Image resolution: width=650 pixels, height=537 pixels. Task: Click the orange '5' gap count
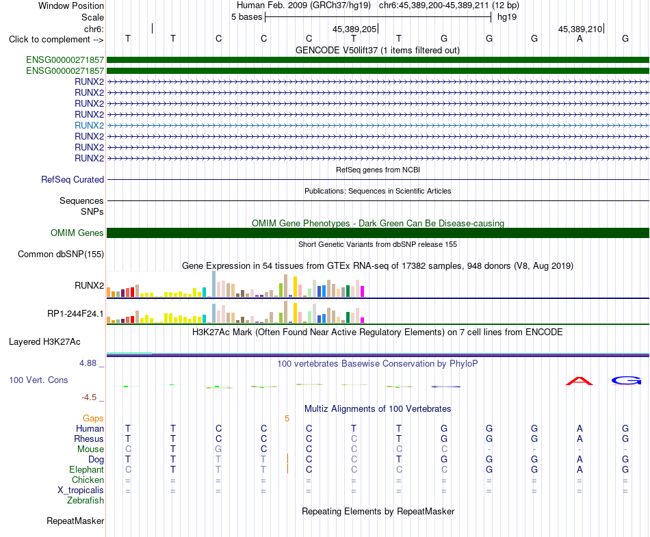[287, 419]
